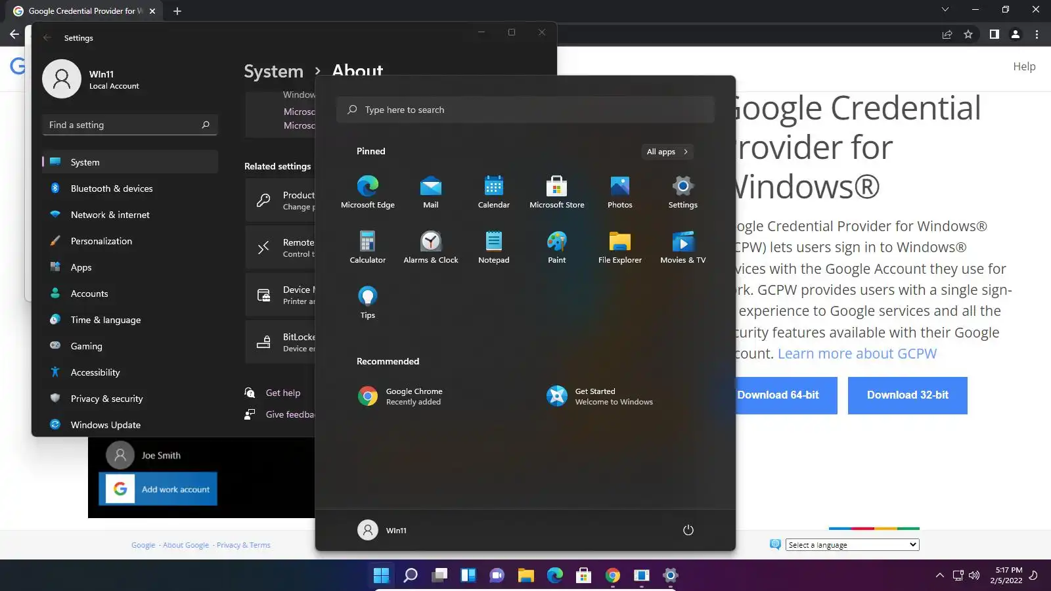Click the System breadcrumb in Settings
1051x591 pixels.
[x=274, y=71]
